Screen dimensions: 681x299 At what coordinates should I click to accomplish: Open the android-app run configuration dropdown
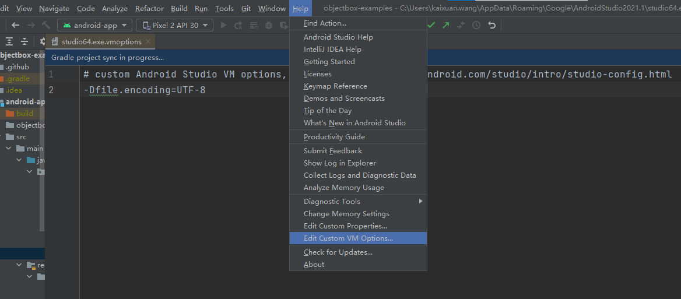click(94, 25)
